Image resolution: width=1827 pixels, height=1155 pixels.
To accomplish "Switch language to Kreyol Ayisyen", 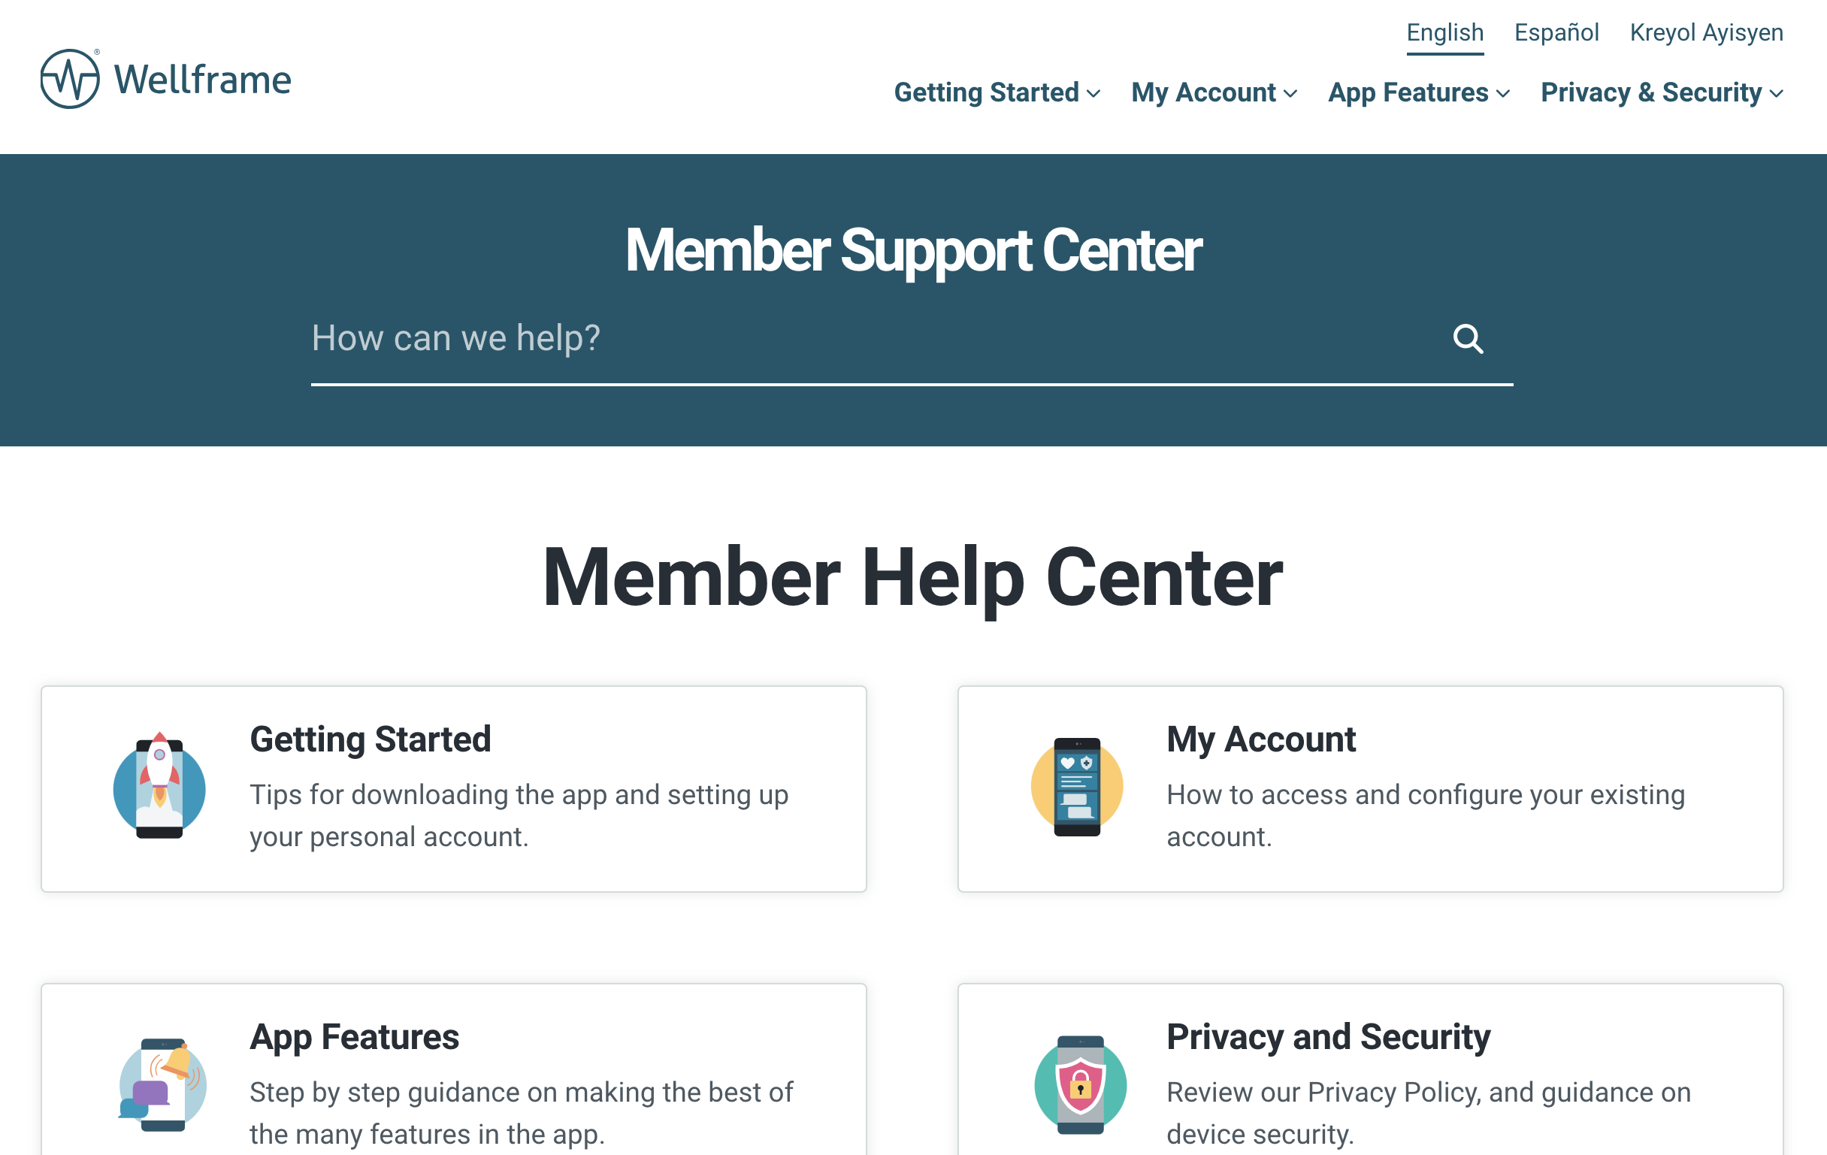I will 1706,32.
